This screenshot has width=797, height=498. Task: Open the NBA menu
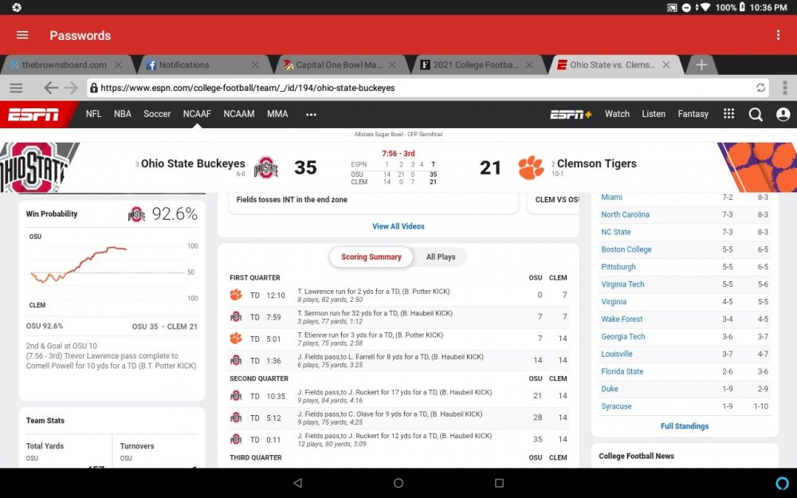click(123, 114)
